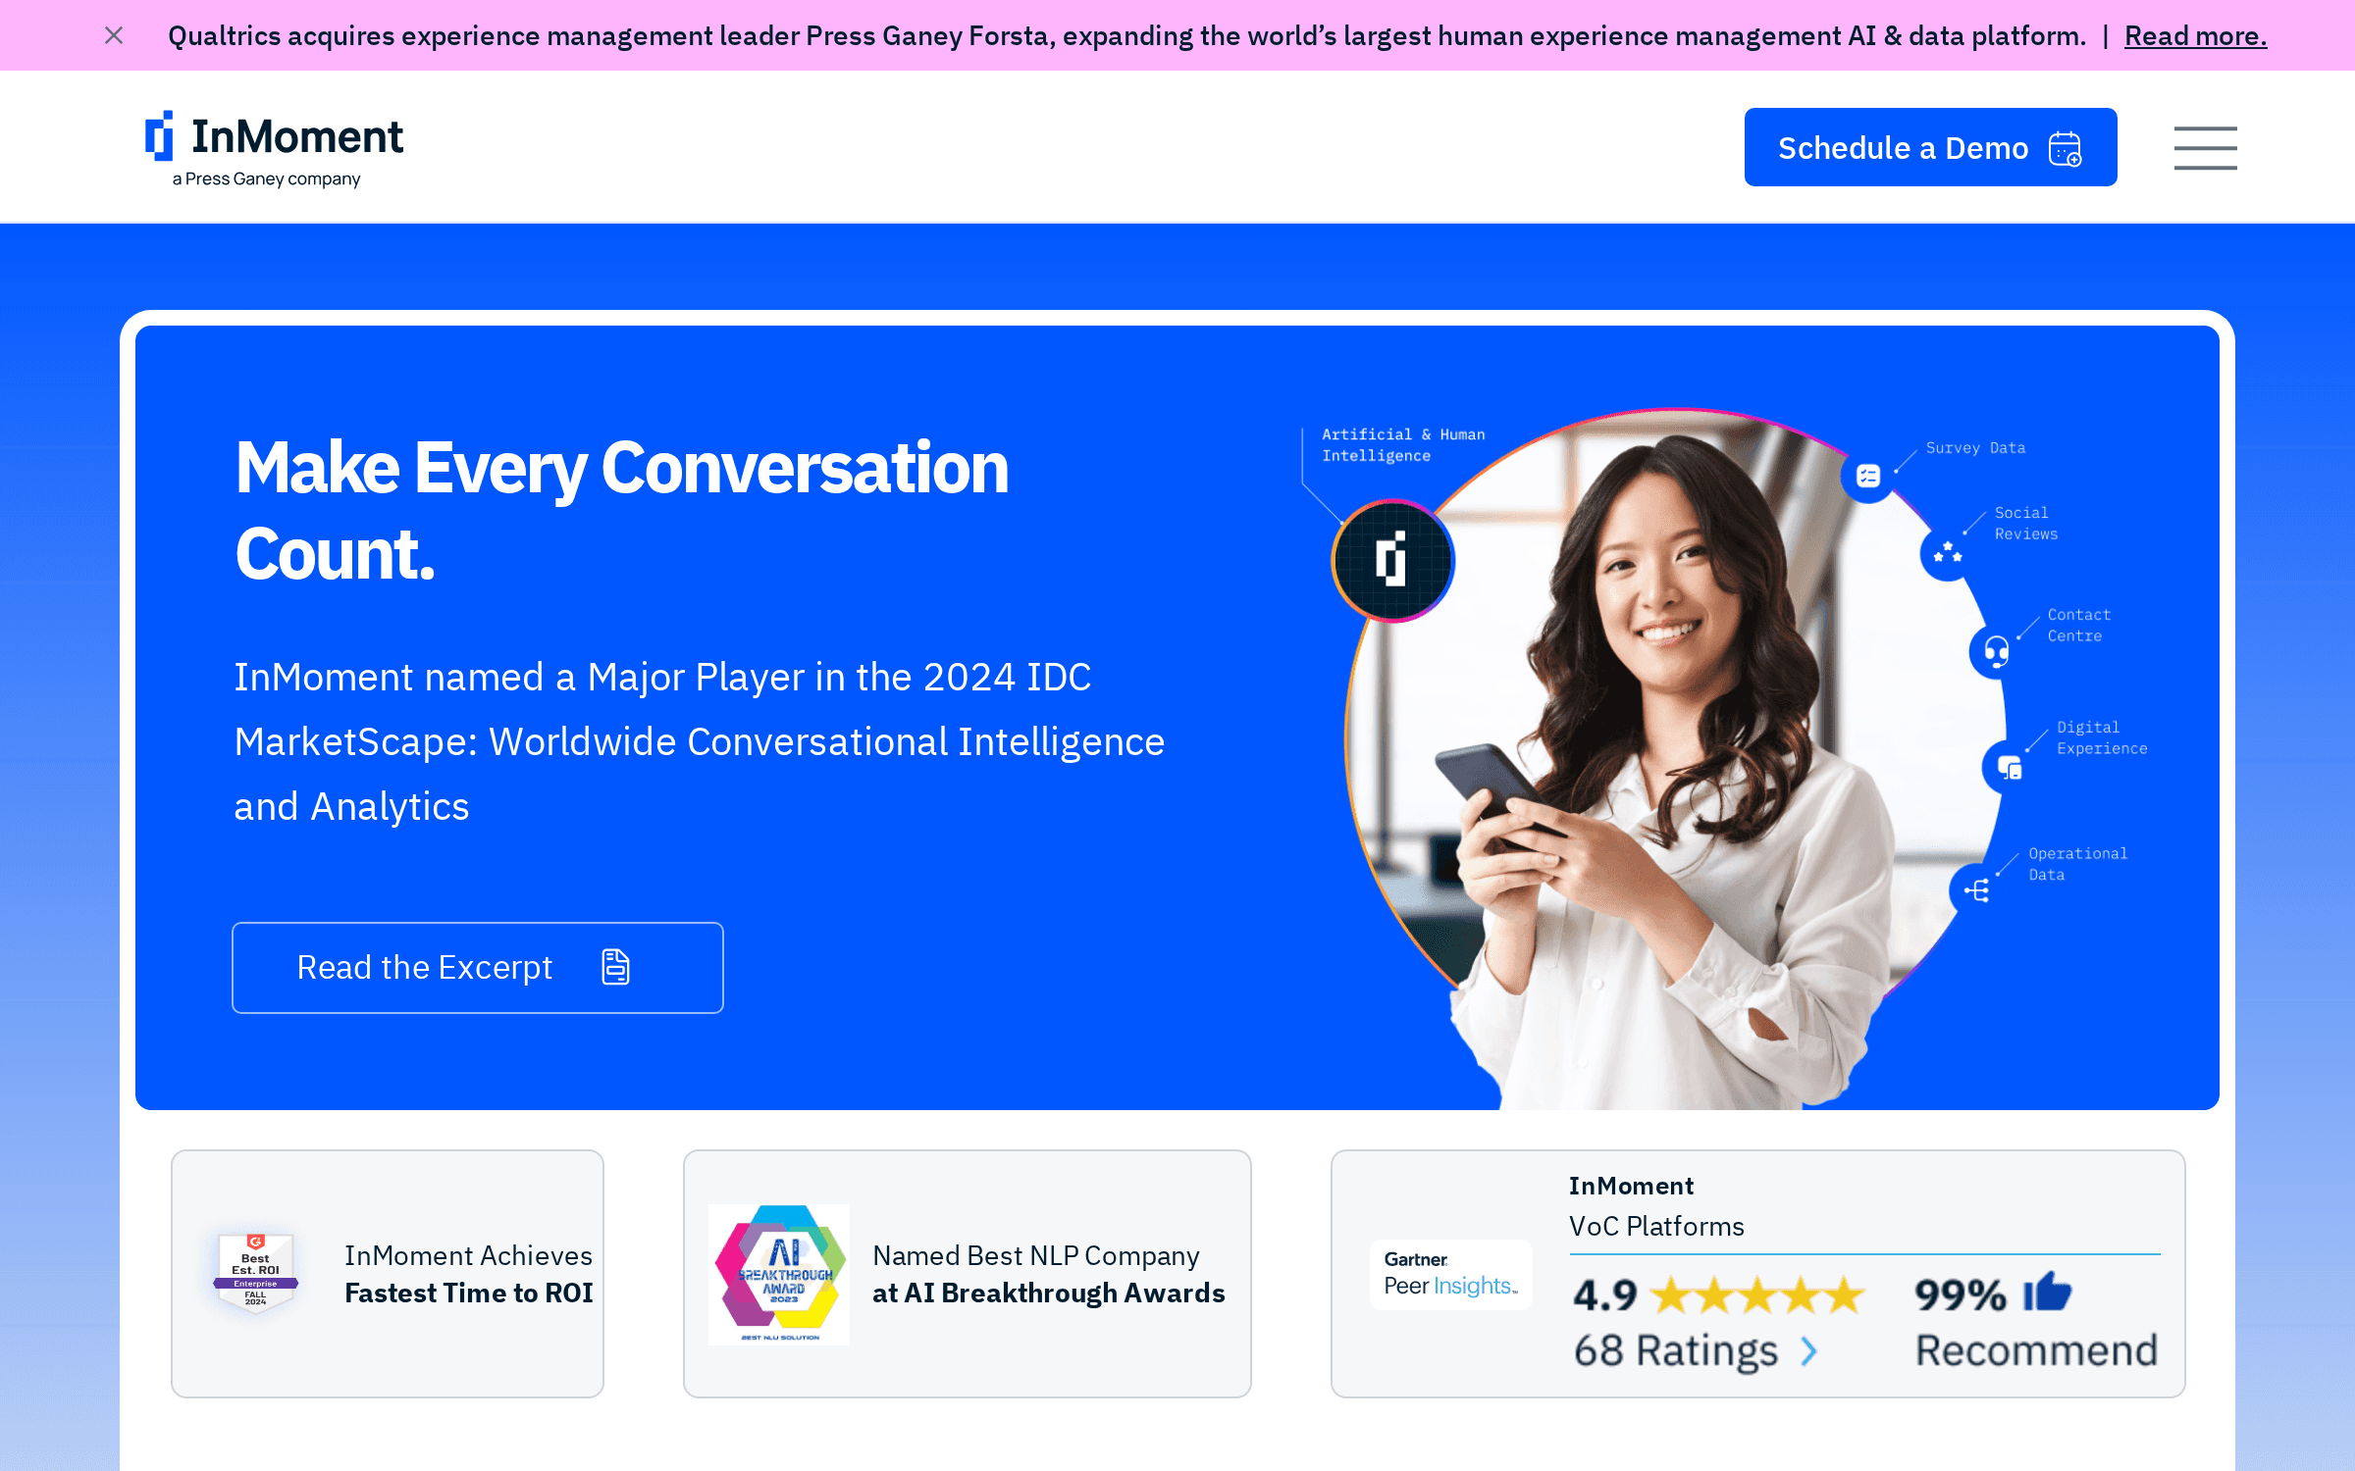
Task: Click the IDC MarketScape subheading paragraph
Action: [699, 742]
